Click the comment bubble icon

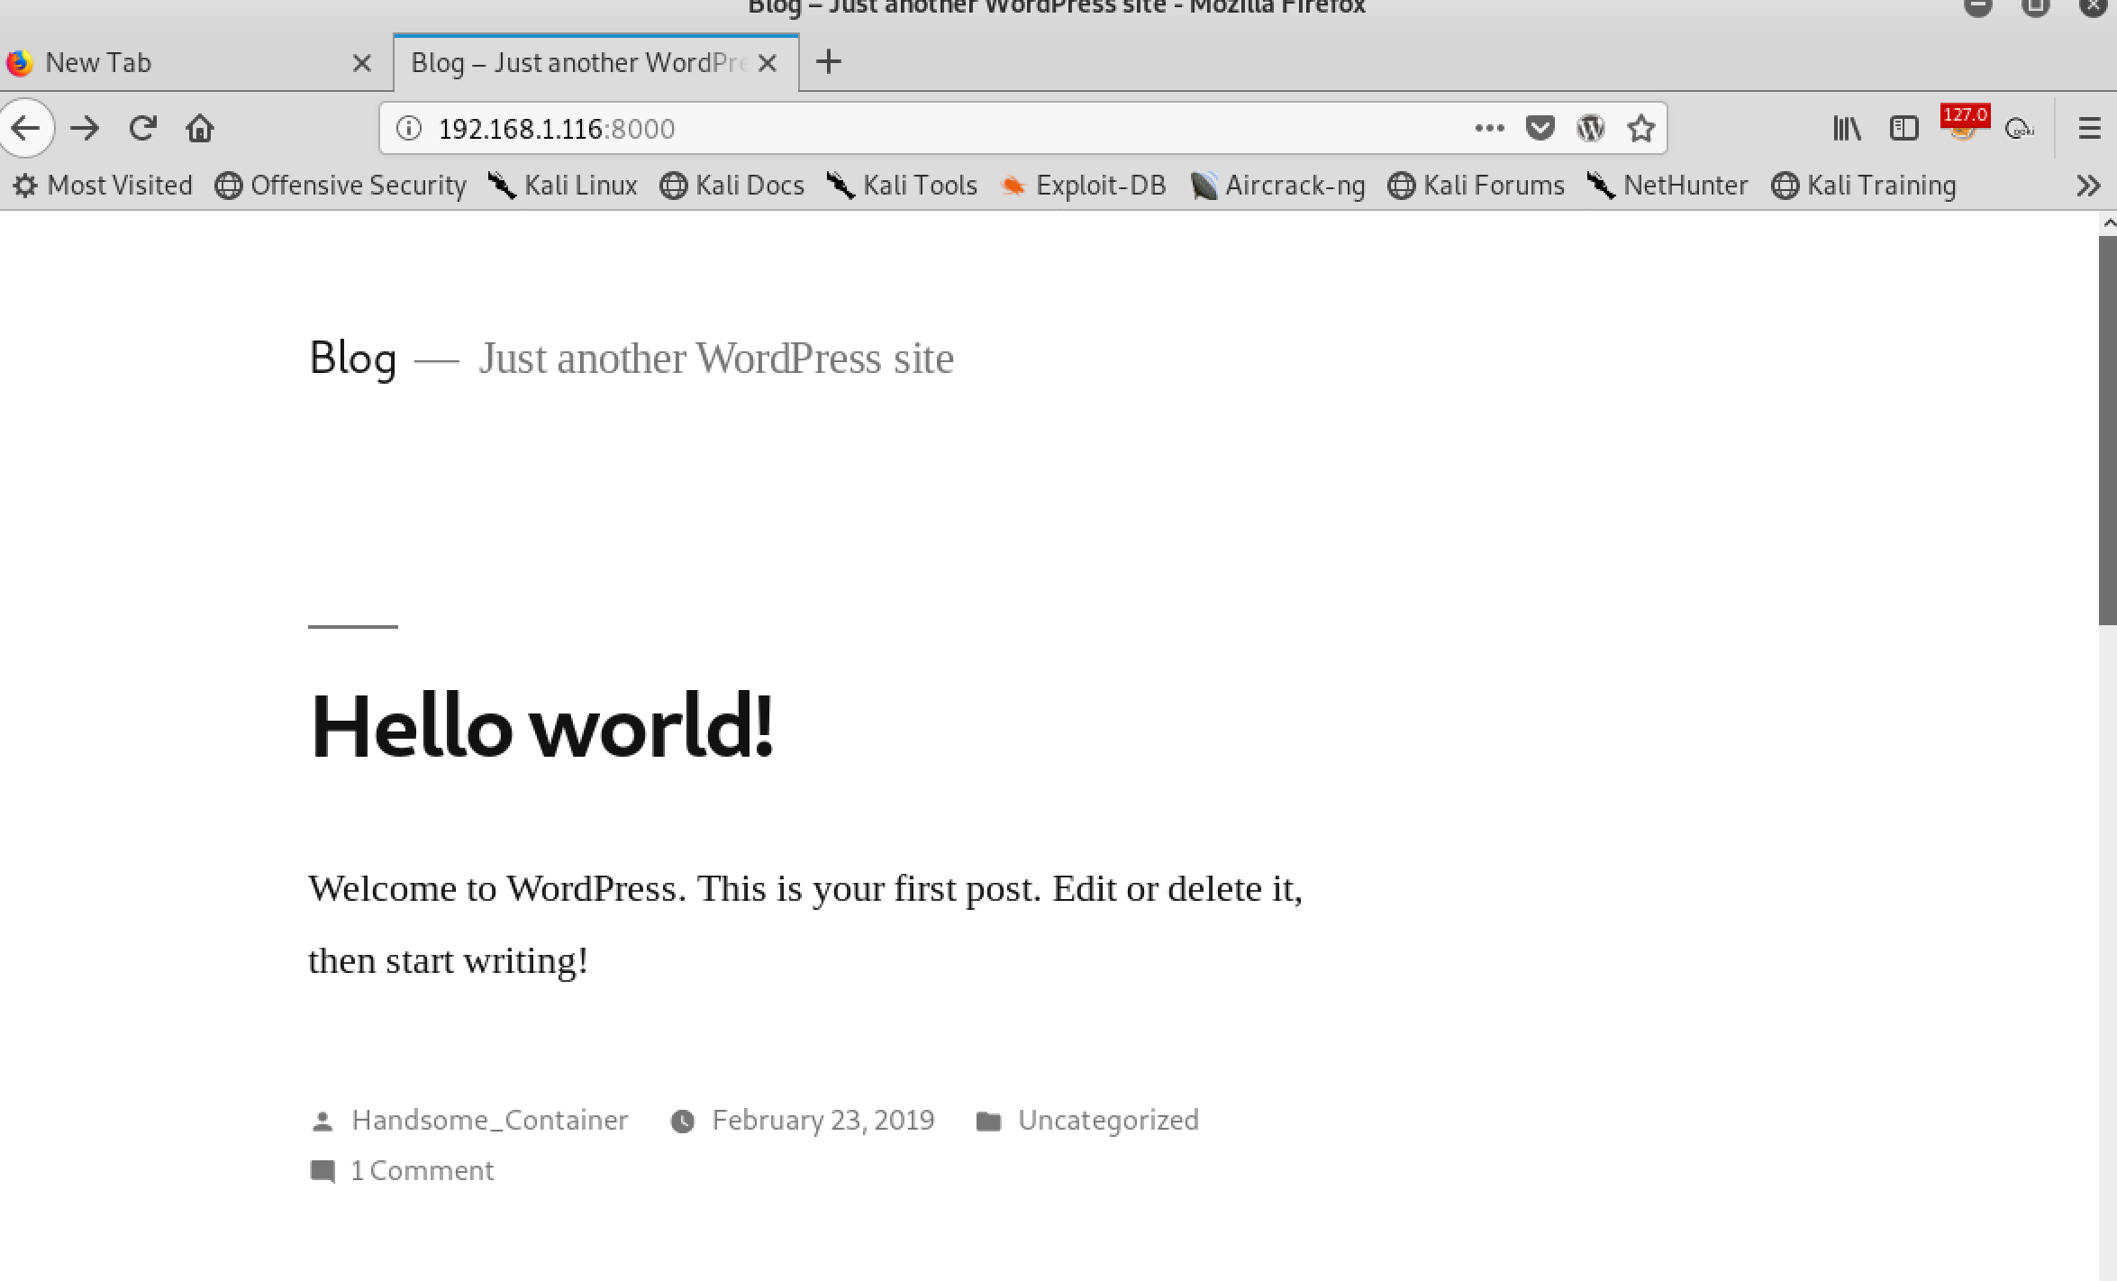[323, 1171]
